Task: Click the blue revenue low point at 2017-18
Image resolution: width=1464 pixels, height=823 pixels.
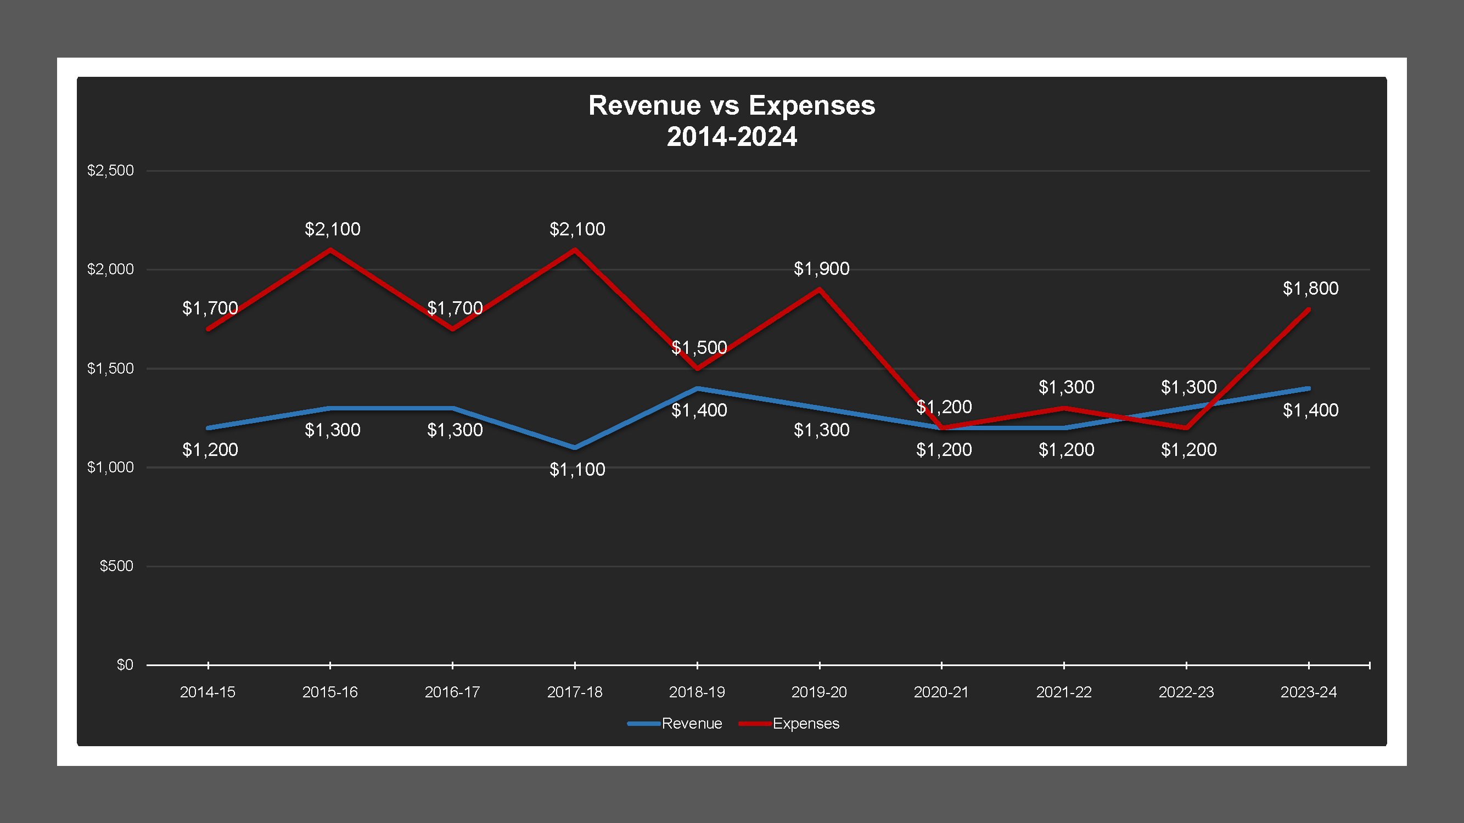Action: tap(575, 448)
